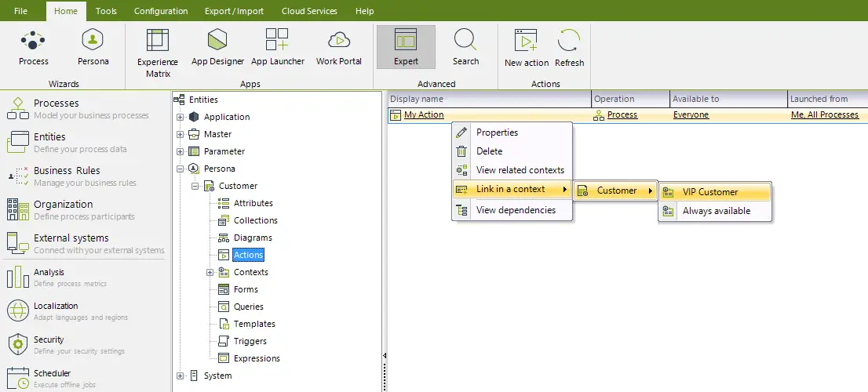Click the panel splitter collapse arrows

(x=385, y=357)
